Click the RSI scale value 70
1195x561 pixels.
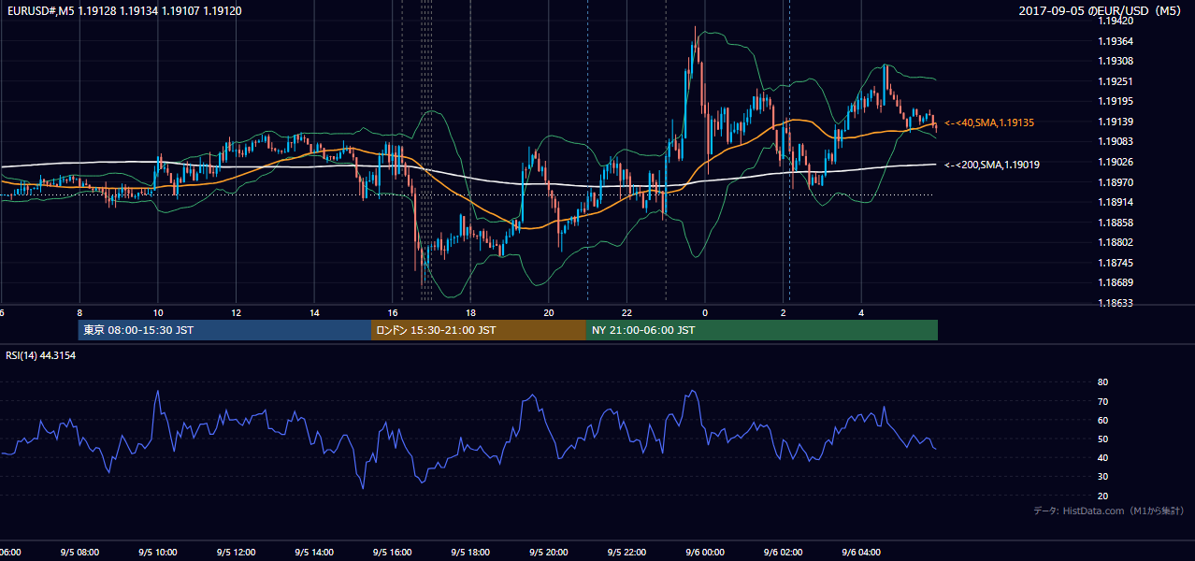coord(1102,401)
